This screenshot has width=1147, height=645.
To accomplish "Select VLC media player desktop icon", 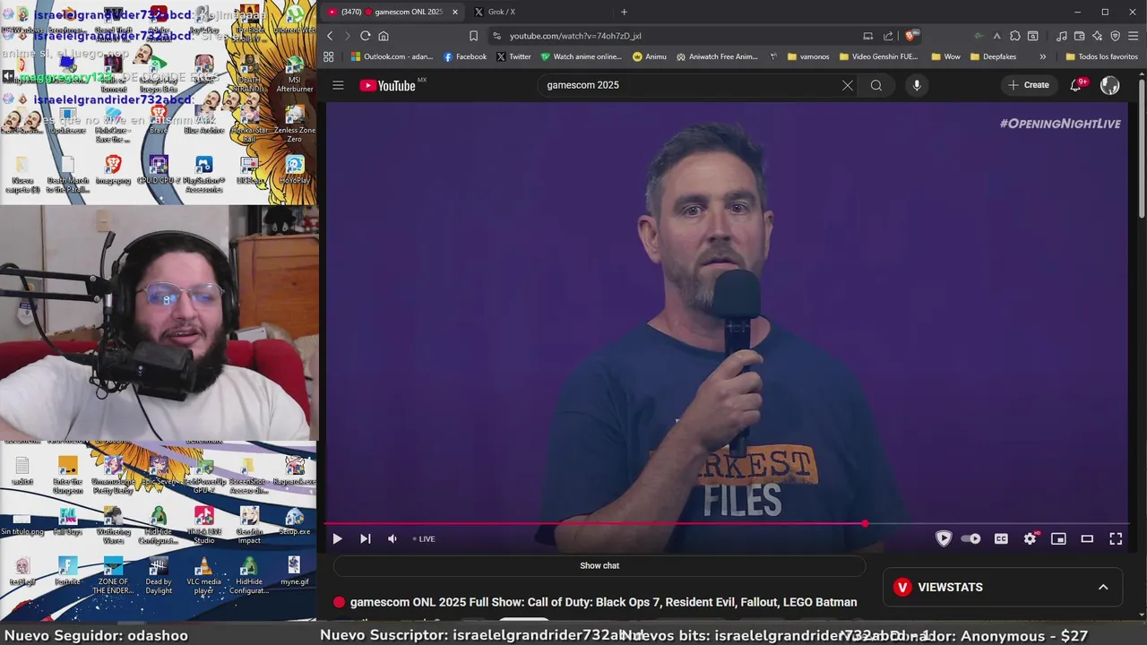I will click(203, 575).
